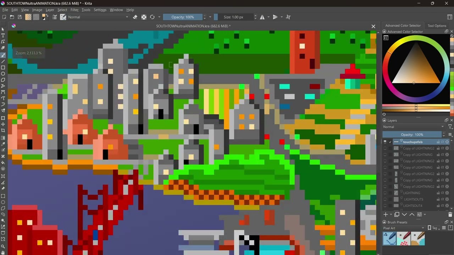Switch to Advanced Color Selector tab
The height and width of the screenshot is (255, 454).
403,25
